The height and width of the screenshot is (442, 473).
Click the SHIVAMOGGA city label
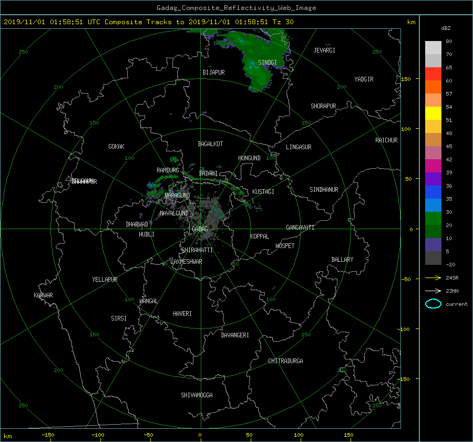click(x=197, y=395)
